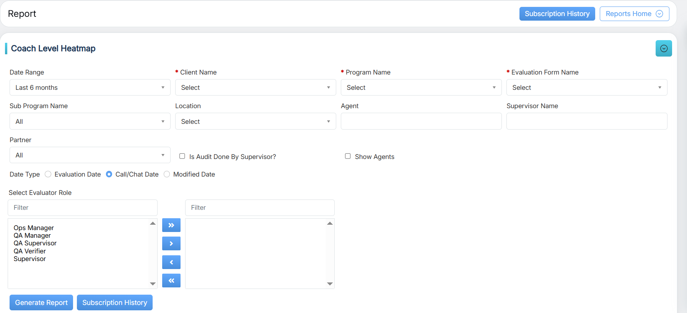Enable Is Audit Done By Supervisor checkbox

[x=182, y=156]
